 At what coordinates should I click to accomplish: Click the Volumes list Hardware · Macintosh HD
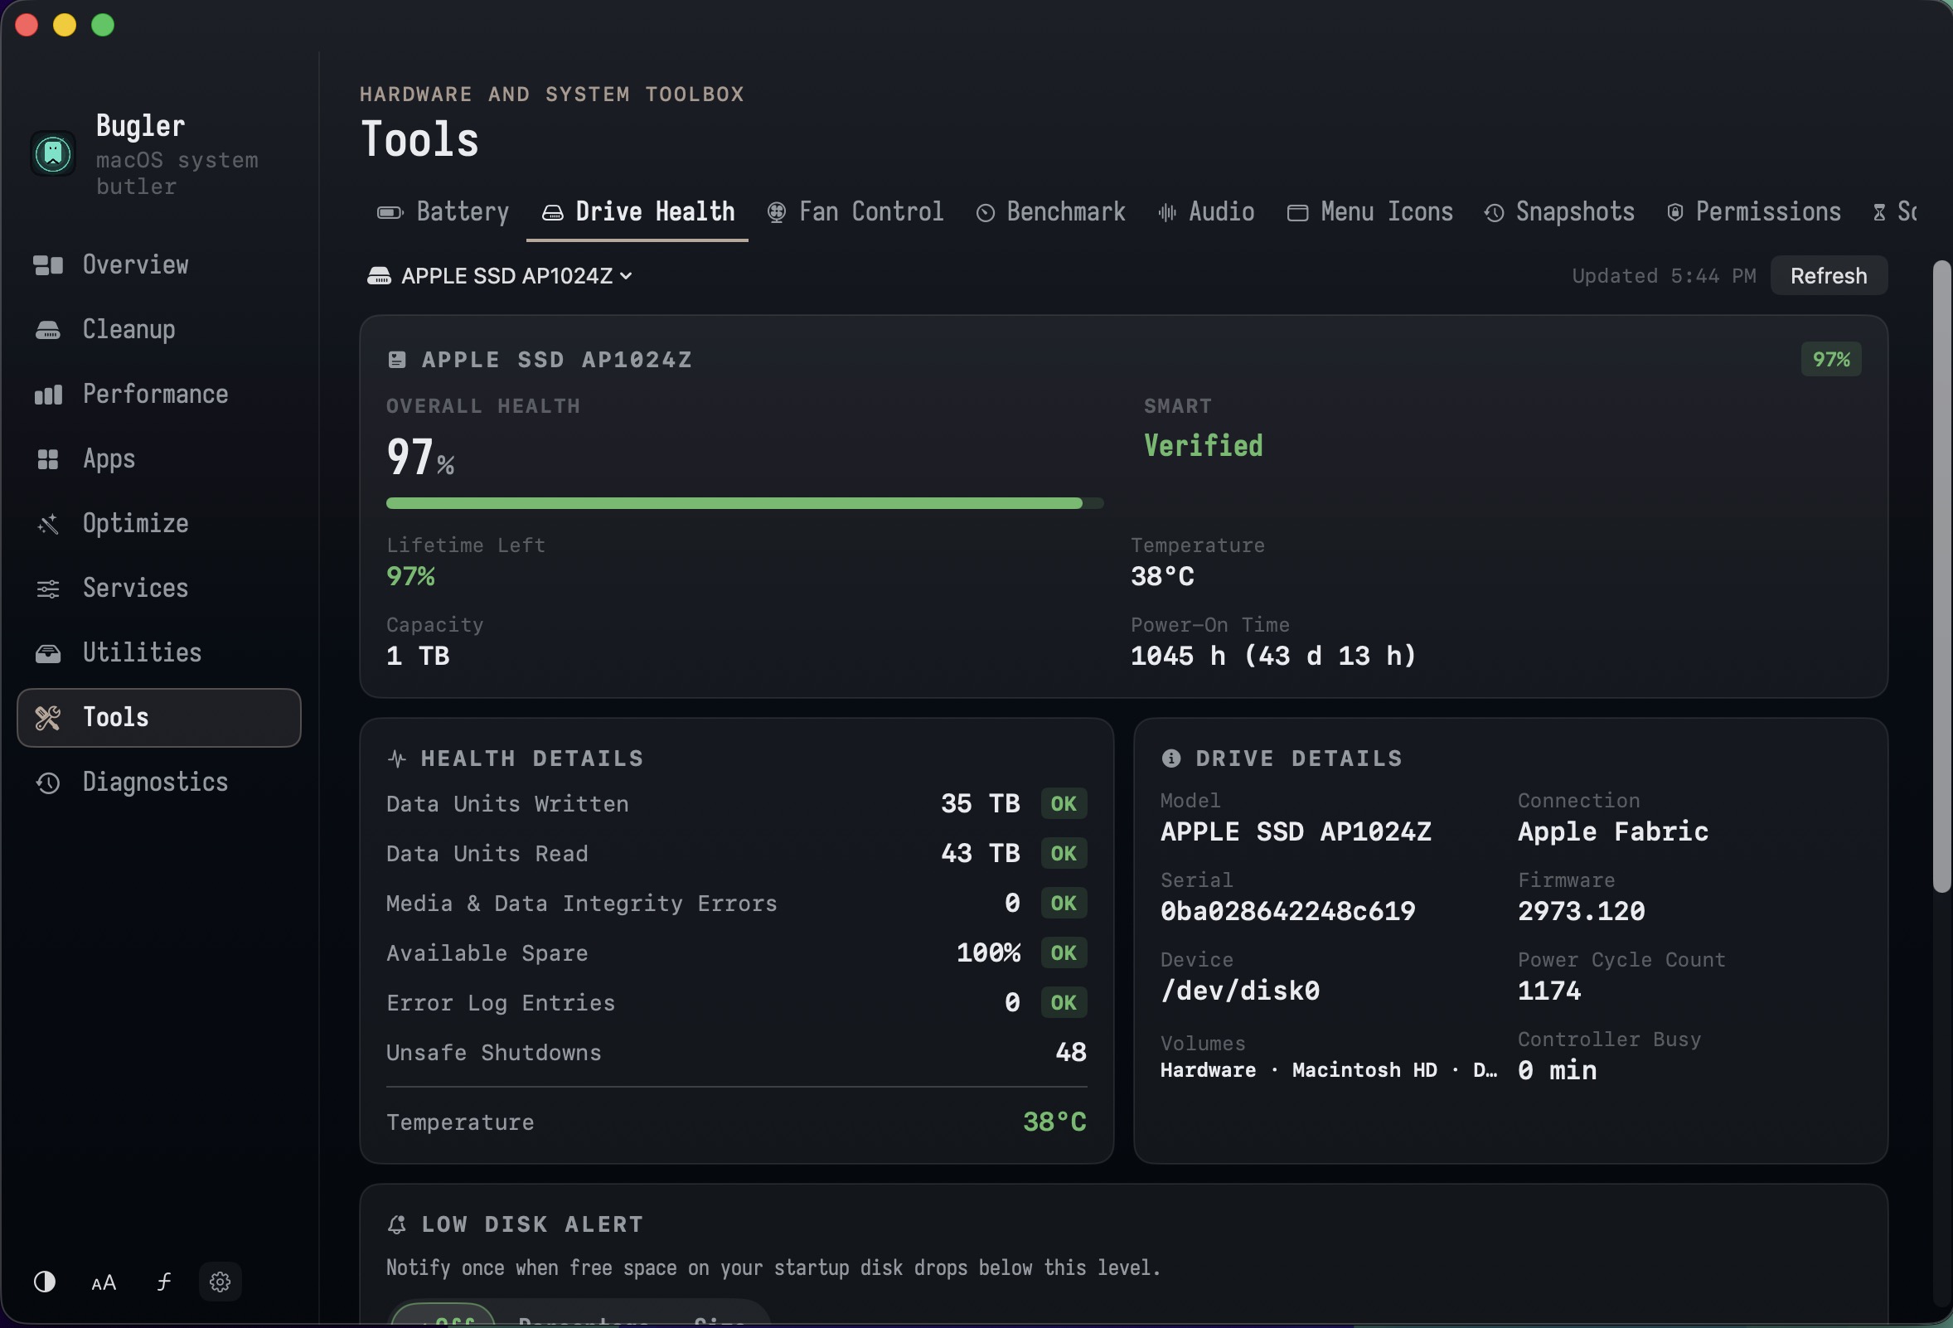pos(1329,1070)
